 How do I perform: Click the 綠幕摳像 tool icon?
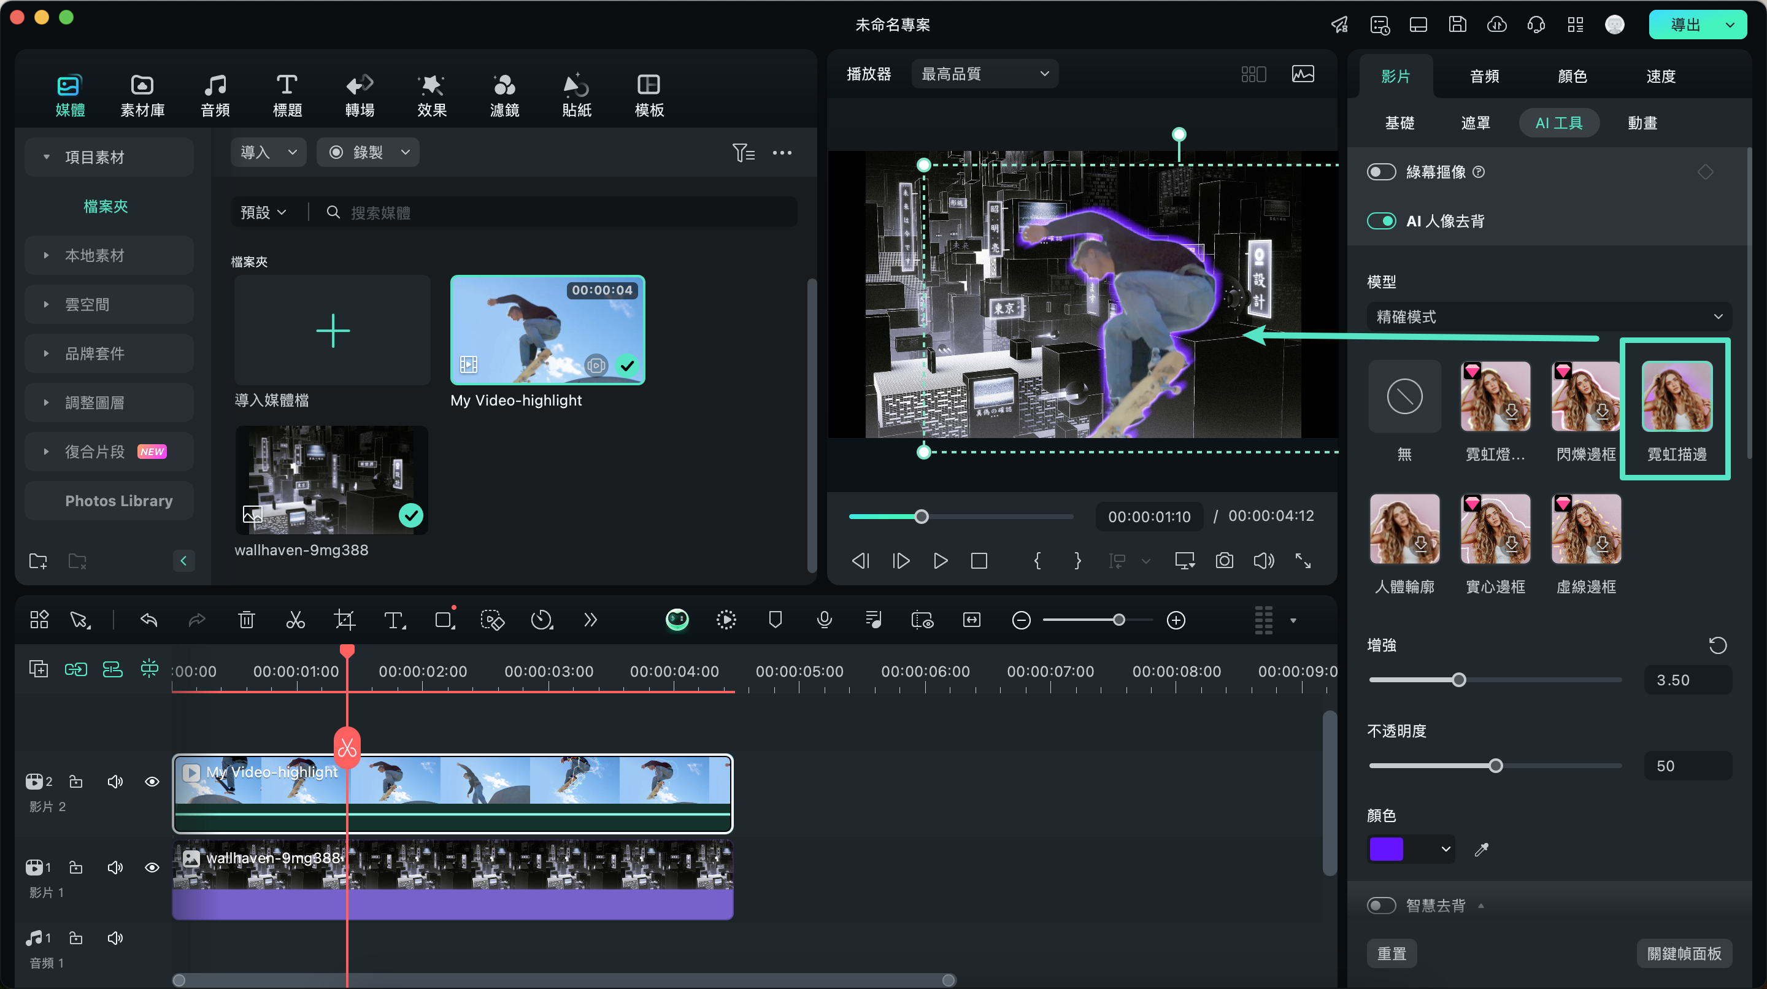tap(1384, 171)
